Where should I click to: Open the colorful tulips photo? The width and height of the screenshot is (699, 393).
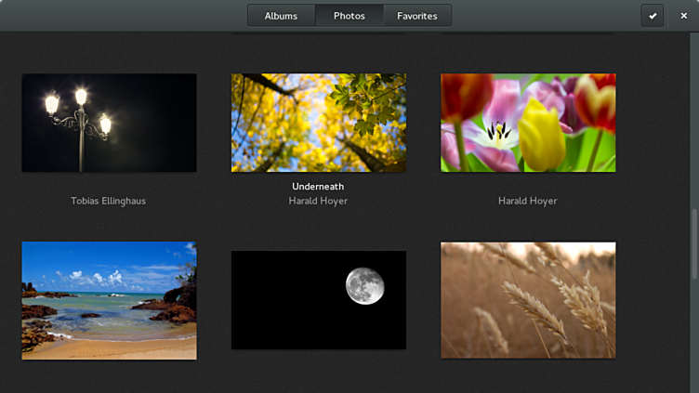[527, 123]
